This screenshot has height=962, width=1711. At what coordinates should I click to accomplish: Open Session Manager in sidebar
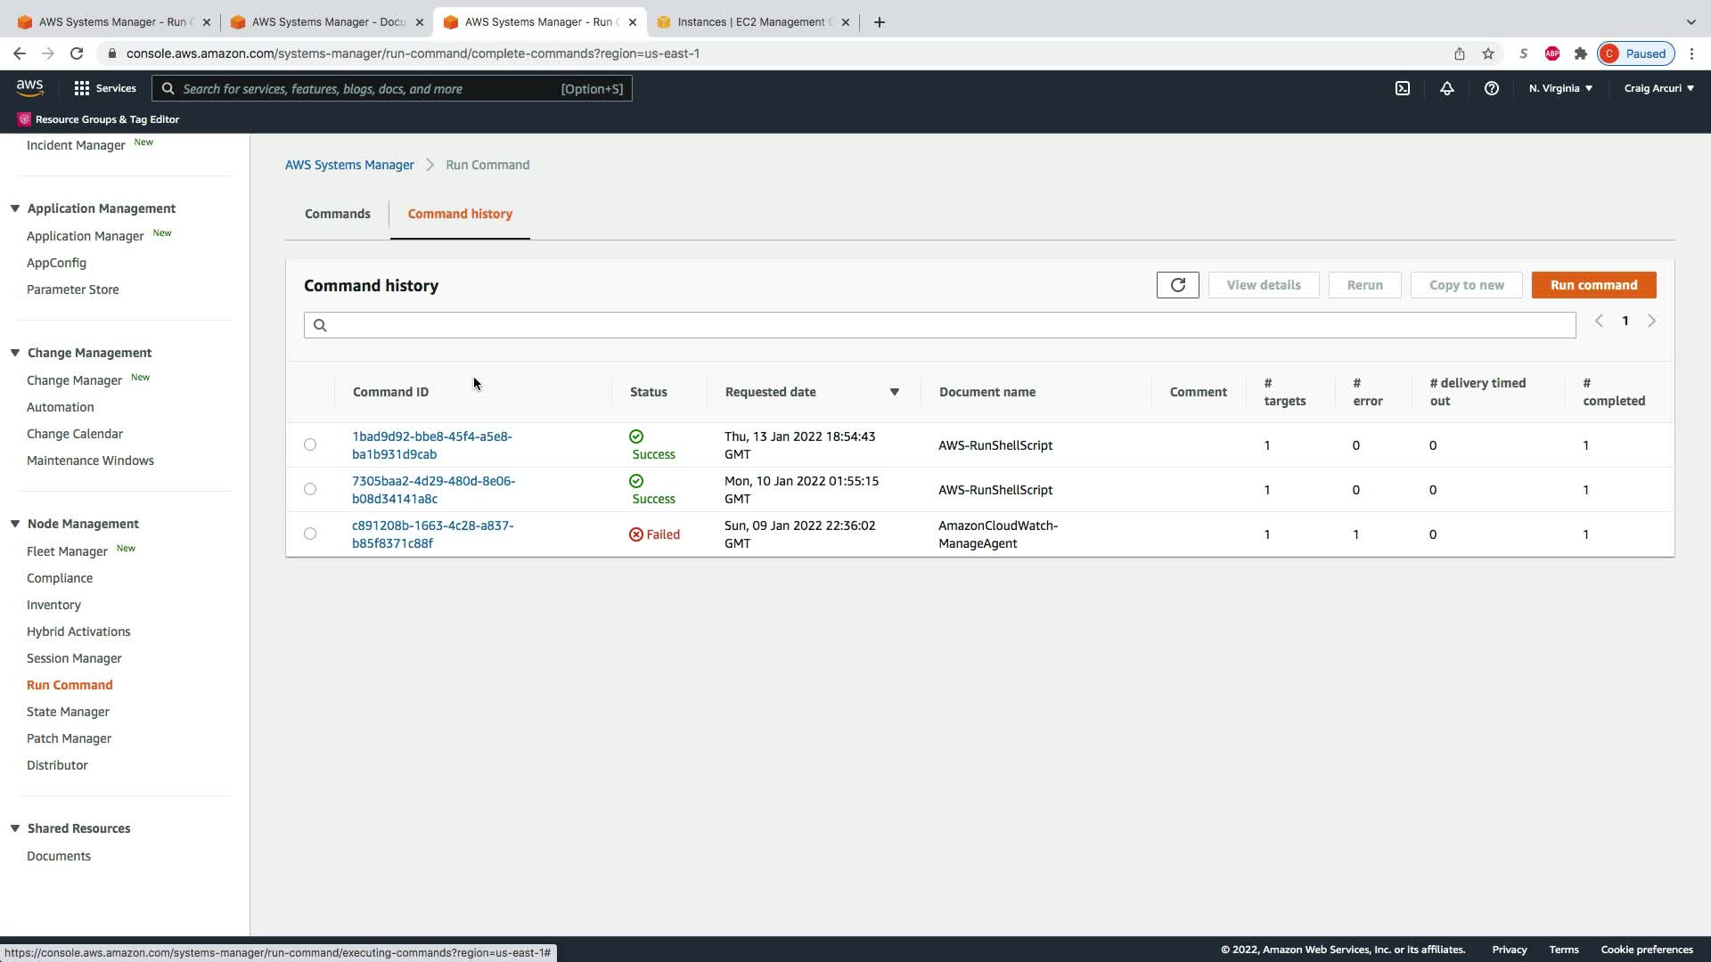pos(74,658)
